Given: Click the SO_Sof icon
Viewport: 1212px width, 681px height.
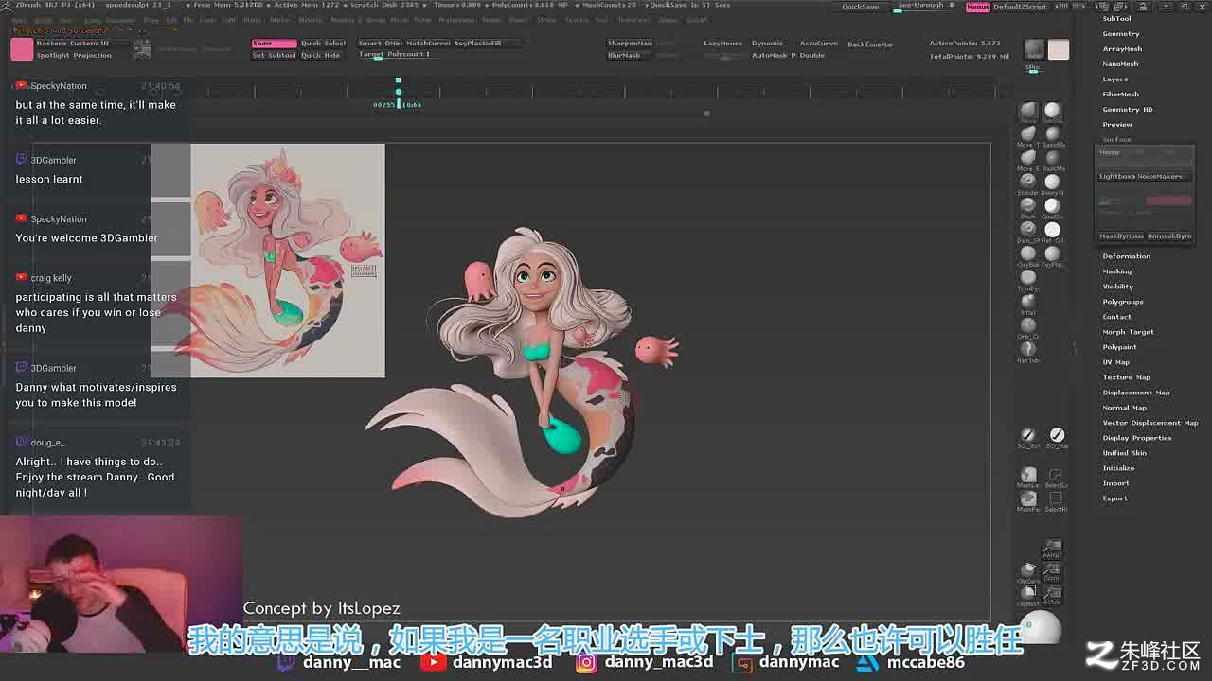Looking at the screenshot, I should [1027, 435].
